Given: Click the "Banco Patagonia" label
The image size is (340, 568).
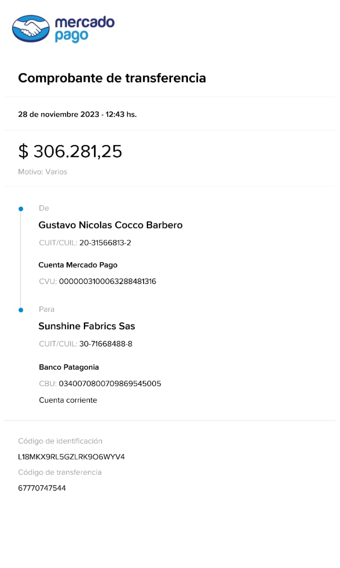Looking at the screenshot, I should 69,367.
